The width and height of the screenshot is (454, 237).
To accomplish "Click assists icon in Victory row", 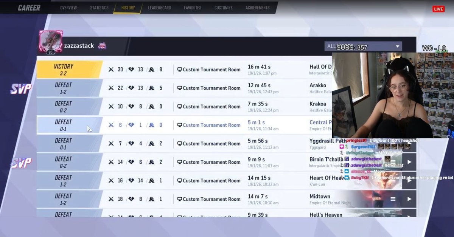I will tap(151, 70).
